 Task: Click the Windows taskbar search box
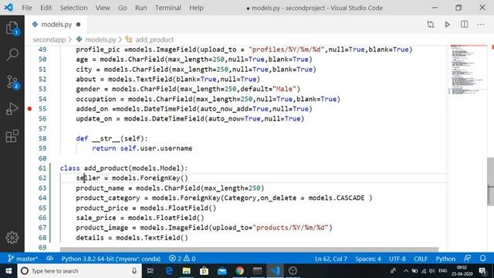click(x=80, y=271)
